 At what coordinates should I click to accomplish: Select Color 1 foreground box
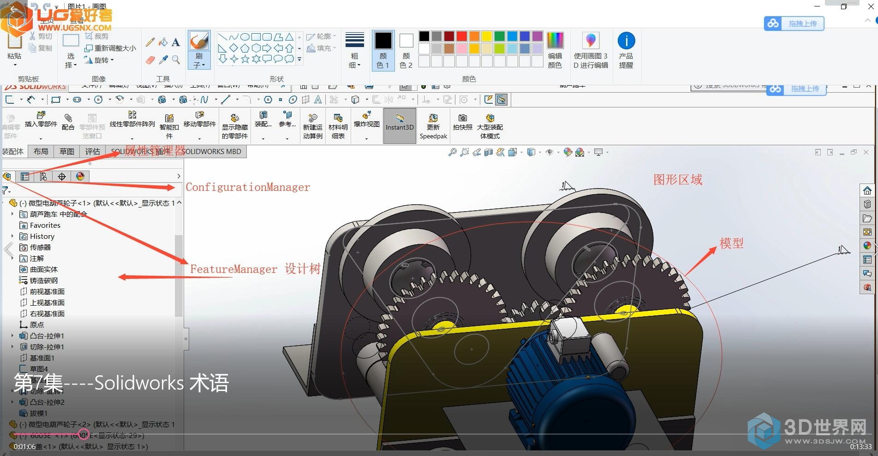[x=383, y=50]
